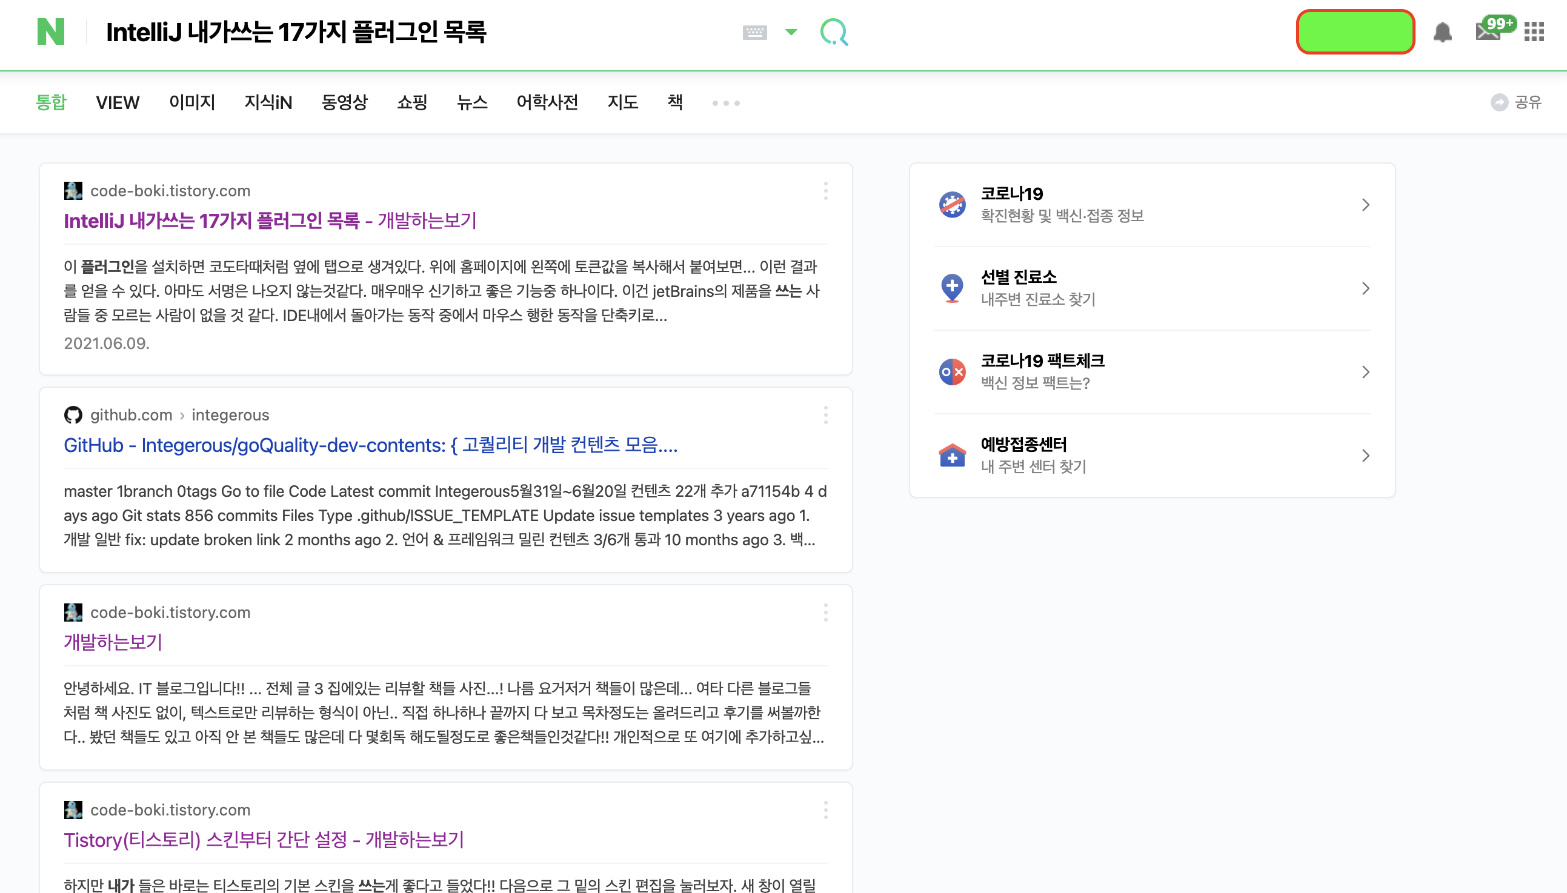
Task: Open options menu for first tistory result
Action: pos(825,191)
